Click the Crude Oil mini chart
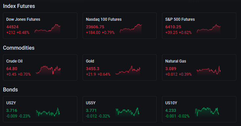This screenshot has height=126, width=241. (x=48, y=70)
